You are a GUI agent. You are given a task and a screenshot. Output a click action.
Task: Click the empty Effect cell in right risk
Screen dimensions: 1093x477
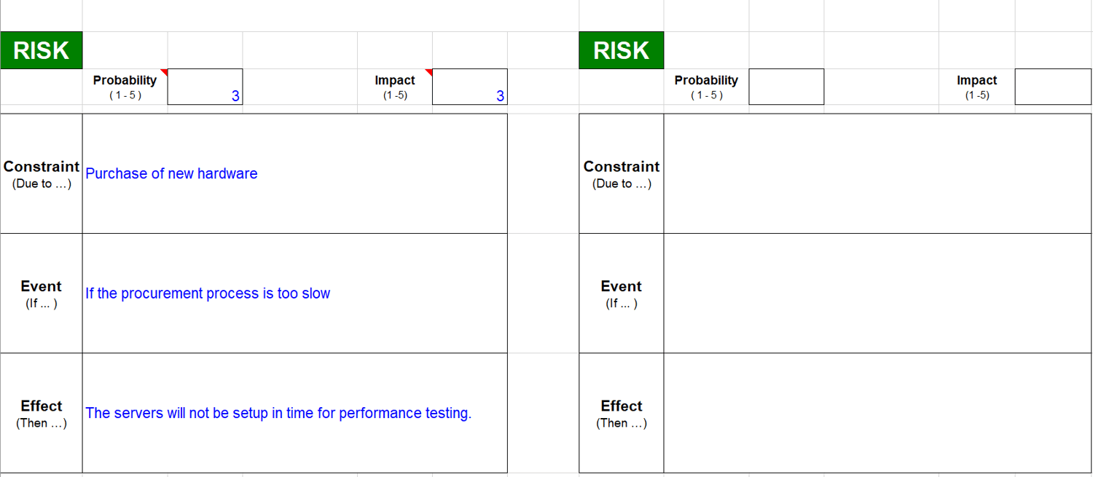pos(877,413)
